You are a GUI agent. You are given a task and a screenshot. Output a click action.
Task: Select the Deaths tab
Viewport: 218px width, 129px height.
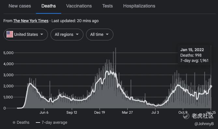[49, 6]
